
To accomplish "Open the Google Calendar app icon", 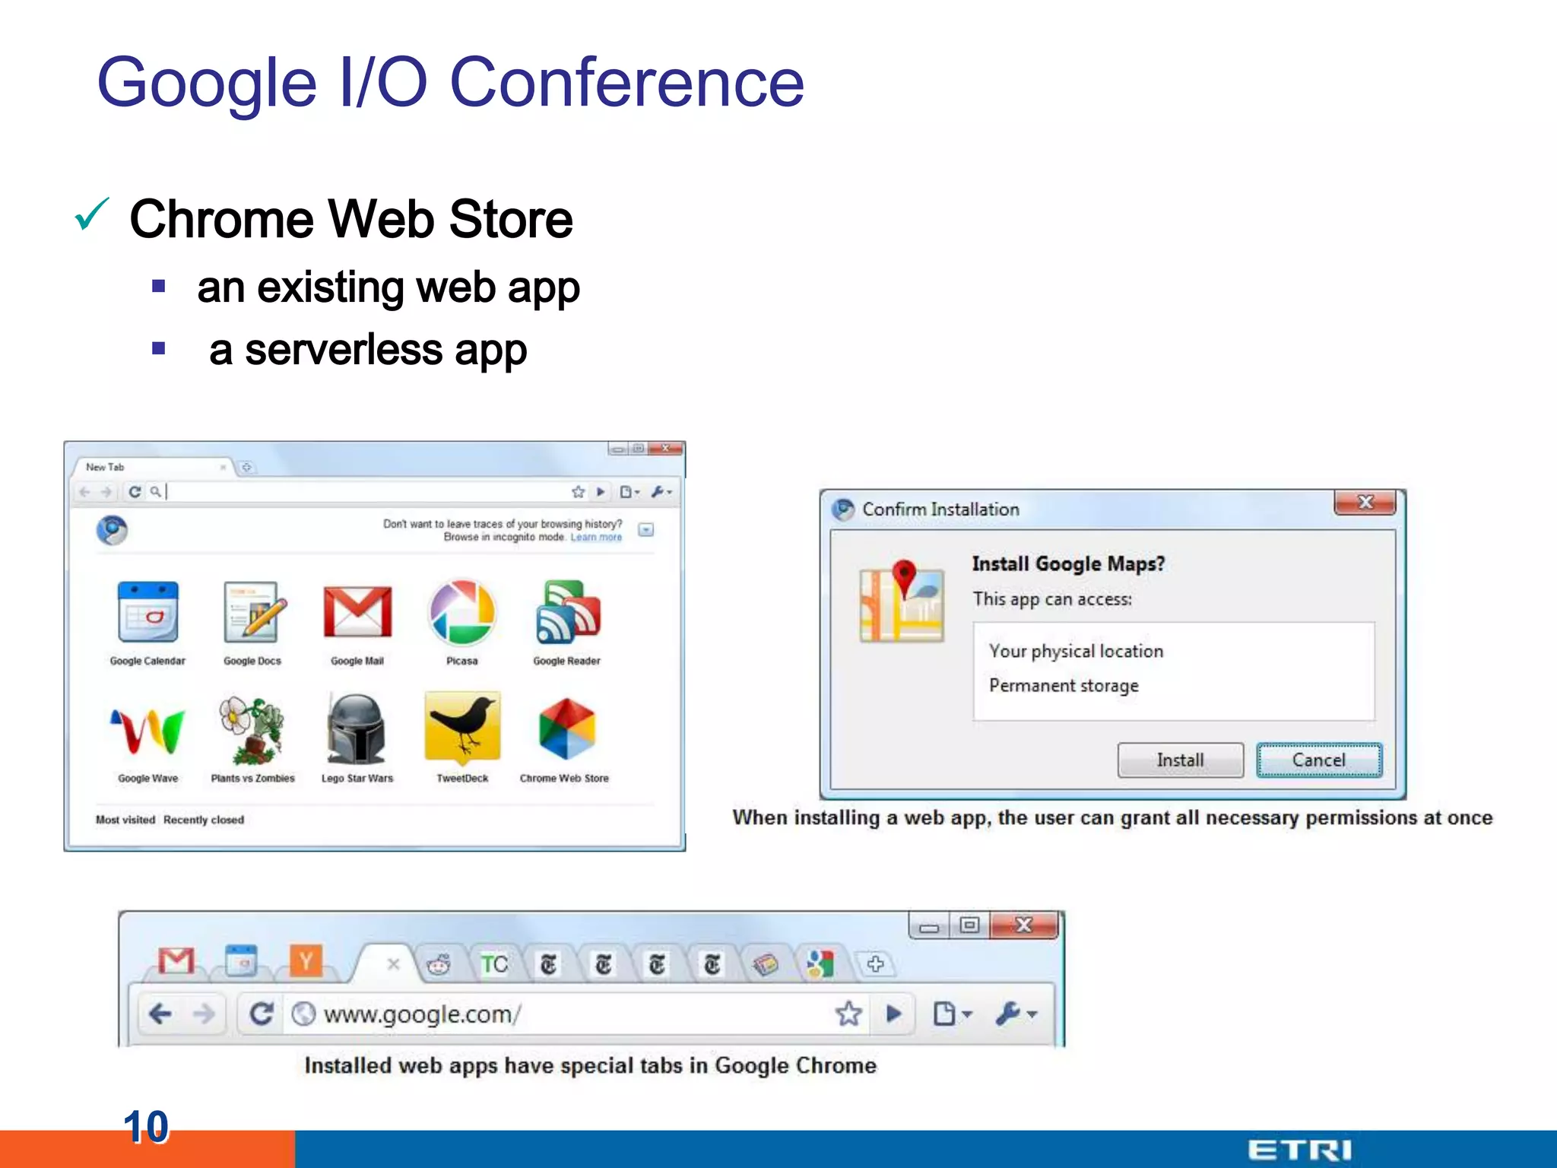I will click(148, 612).
